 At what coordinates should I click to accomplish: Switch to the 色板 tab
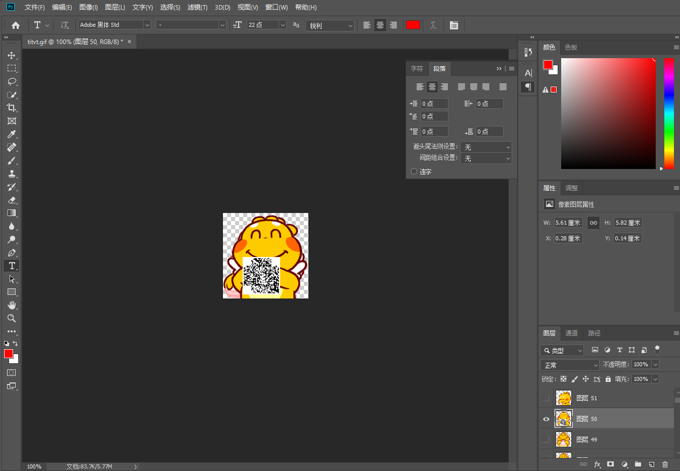pyautogui.click(x=571, y=47)
